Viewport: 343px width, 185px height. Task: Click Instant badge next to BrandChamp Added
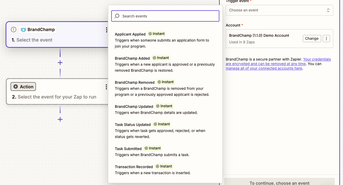[161, 58]
